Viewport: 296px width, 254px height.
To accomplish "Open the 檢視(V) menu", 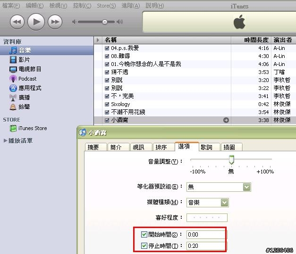I will click(x=58, y=6).
